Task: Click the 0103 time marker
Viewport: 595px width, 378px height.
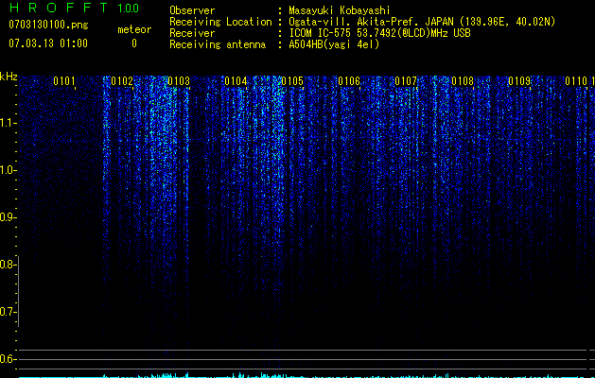Action: [179, 81]
